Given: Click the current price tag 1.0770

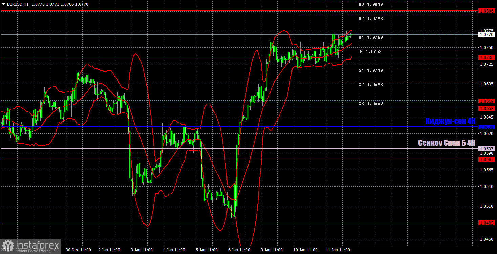Looking at the screenshot, I should click(487, 34).
